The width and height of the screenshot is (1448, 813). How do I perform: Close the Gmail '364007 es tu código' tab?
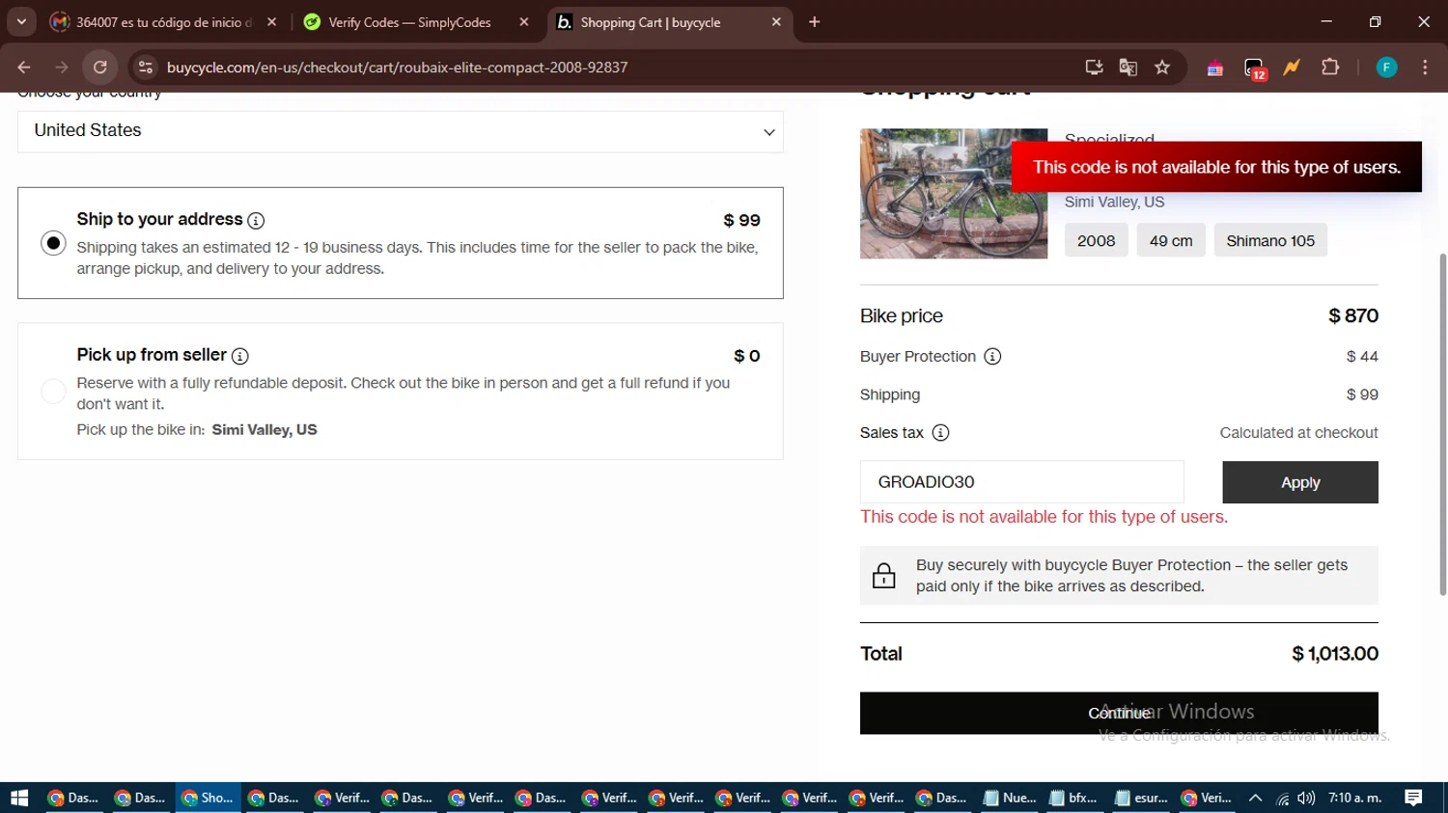click(271, 21)
